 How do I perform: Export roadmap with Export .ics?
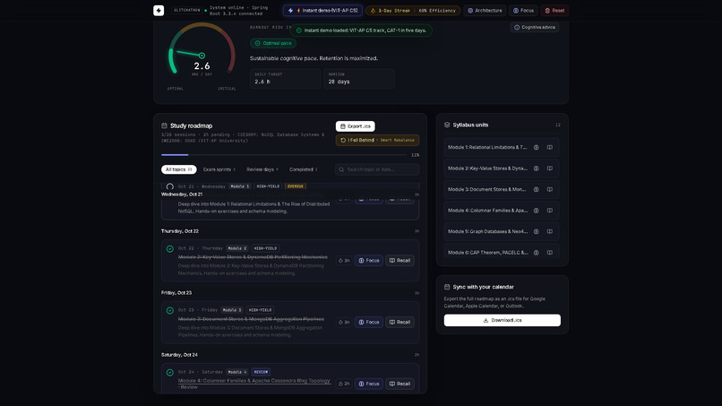pyautogui.click(x=355, y=126)
